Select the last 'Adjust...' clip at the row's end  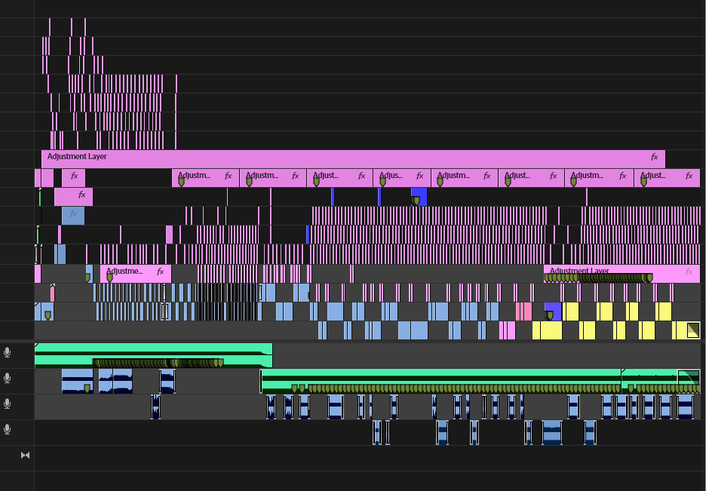(x=667, y=178)
